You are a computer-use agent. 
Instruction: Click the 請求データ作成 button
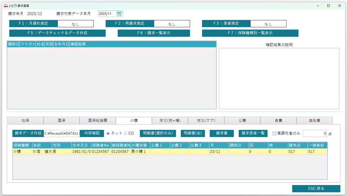click(28, 133)
